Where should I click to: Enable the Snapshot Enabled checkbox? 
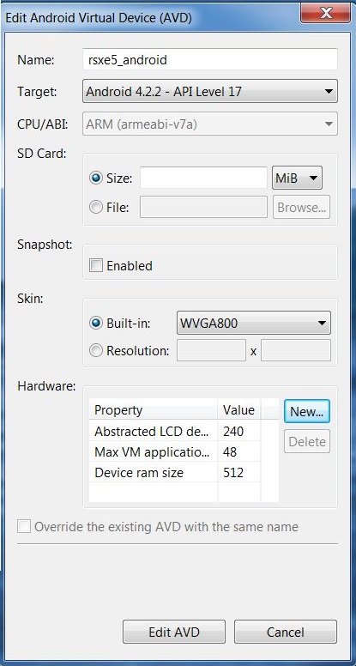pos(96,266)
